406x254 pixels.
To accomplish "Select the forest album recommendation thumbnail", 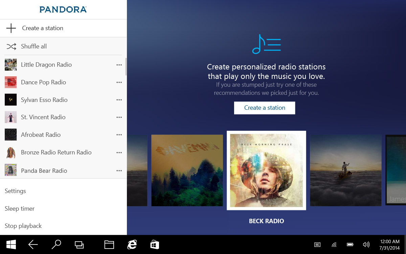I will 187,170.
